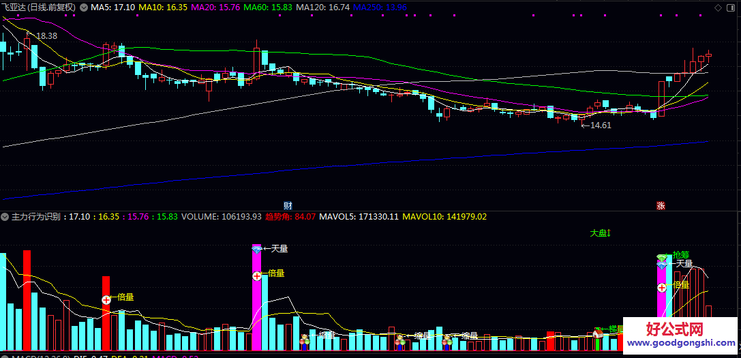Image resolution: width=741 pixels, height=358 pixels.
Task: Click the green diamond 抢筹 icon
Action: (x=662, y=257)
